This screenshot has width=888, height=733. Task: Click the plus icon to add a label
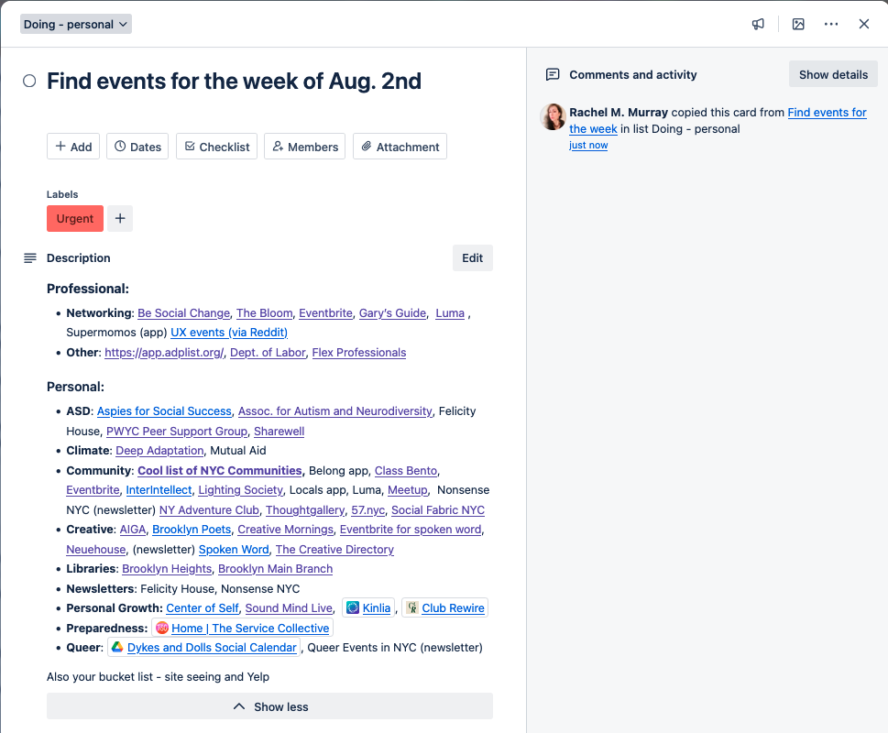point(120,218)
